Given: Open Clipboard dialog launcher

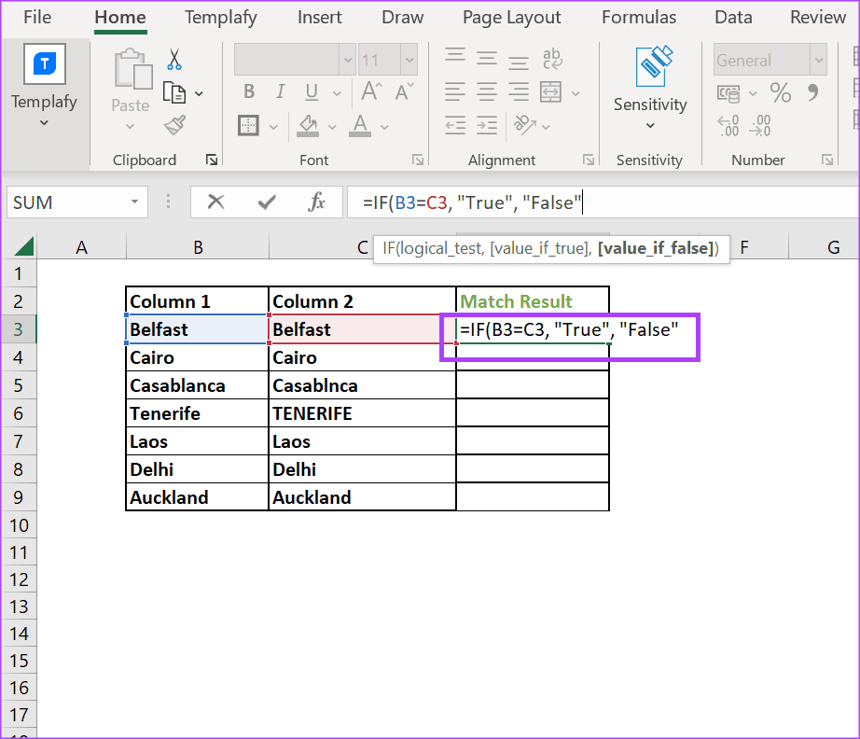Looking at the screenshot, I should [212, 160].
